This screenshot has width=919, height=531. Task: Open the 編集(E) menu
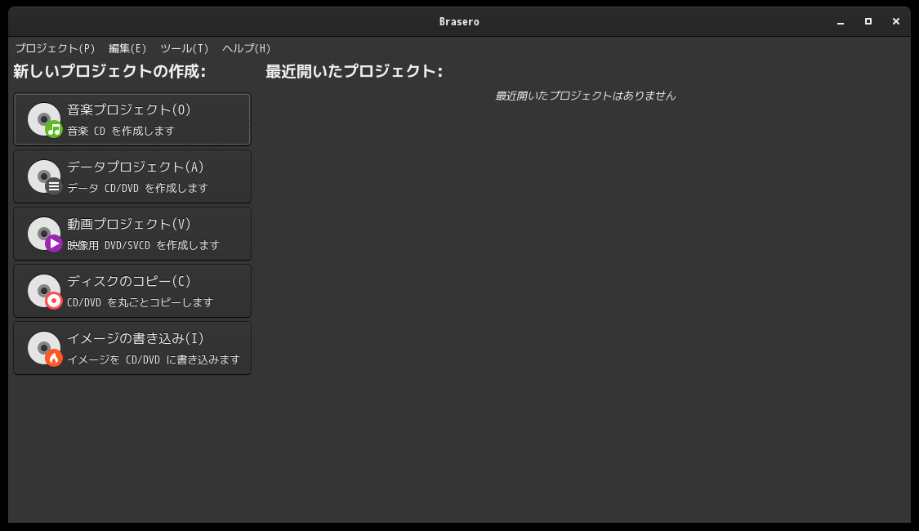(127, 48)
